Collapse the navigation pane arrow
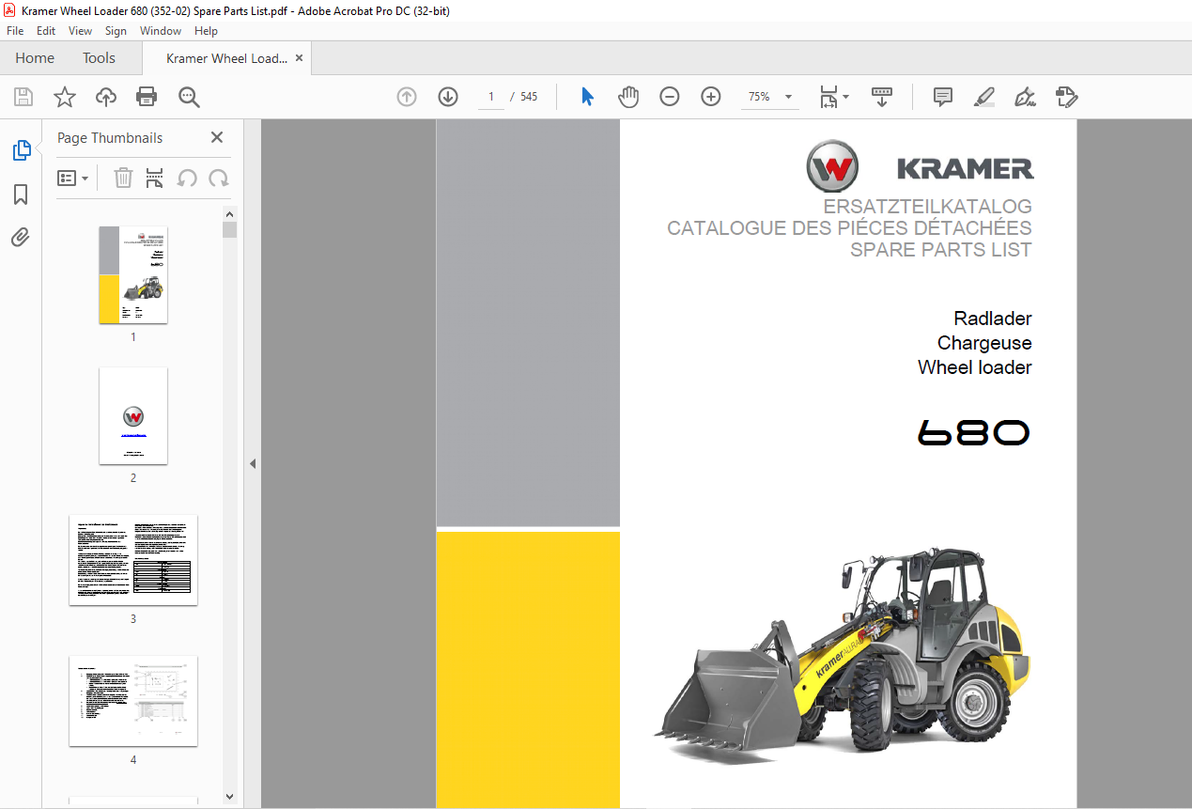1192x809 pixels. click(x=252, y=463)
